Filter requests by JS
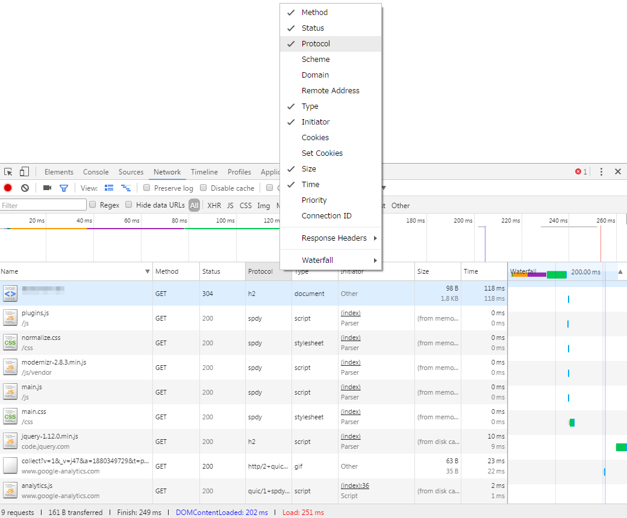Image resolution: width=627 pixels, height=518 pixels. (230, 205)
